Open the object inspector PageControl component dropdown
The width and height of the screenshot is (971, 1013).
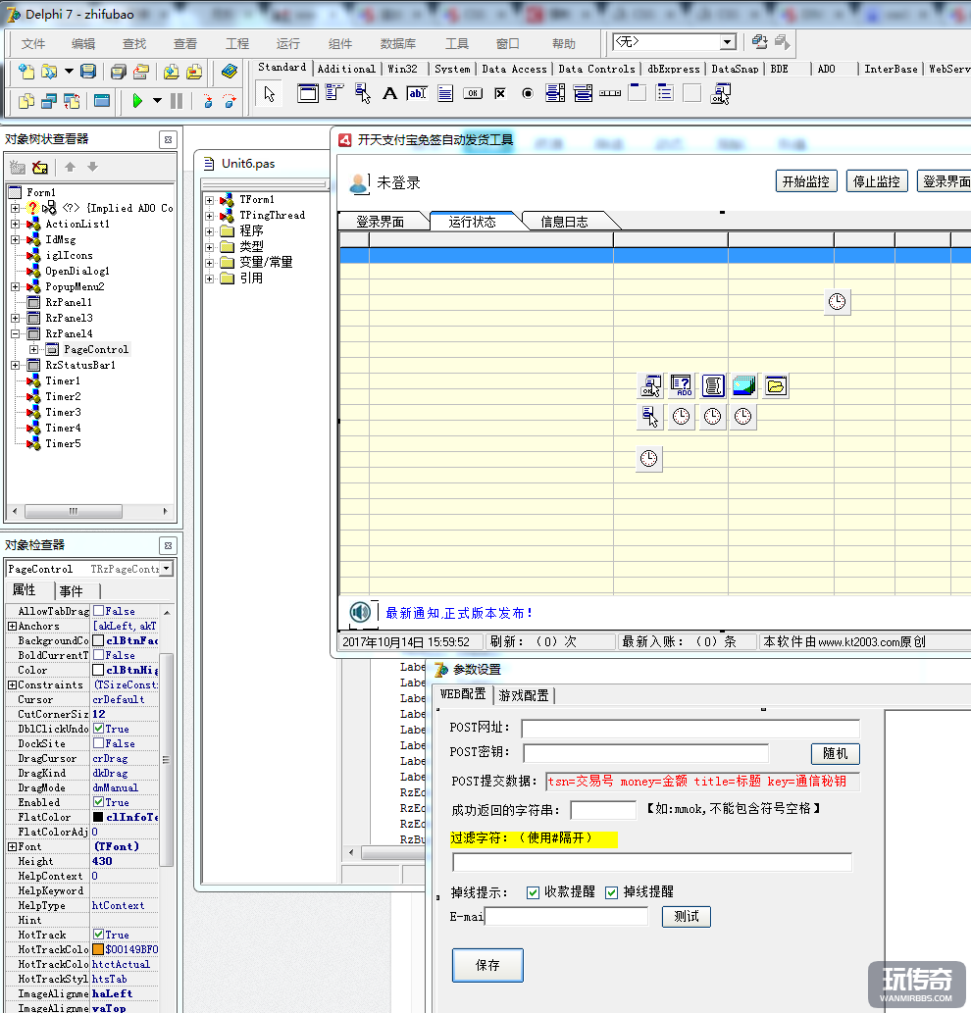click(x=167, y=570)
